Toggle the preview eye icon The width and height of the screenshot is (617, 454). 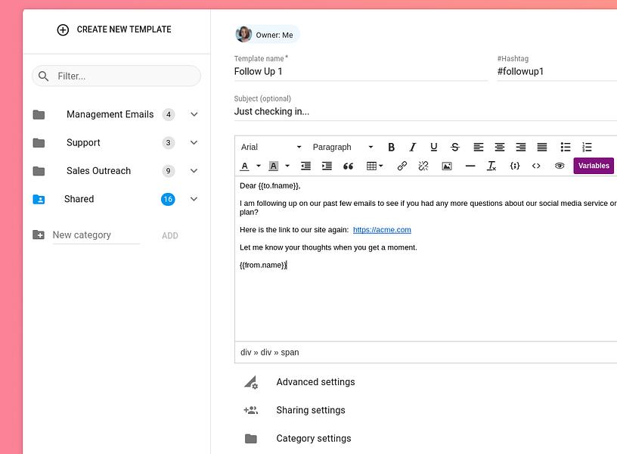click(560, 166)
